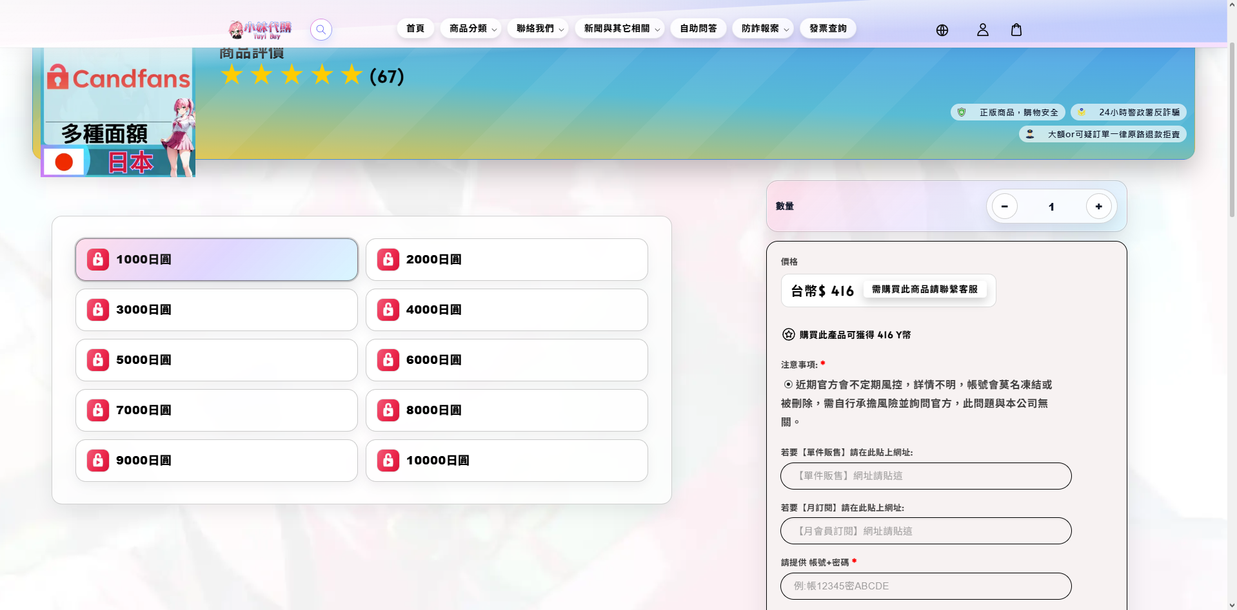This screenshot has width=1237, height=610.
Task: Click the 單件販售 URL input field
Action: [x=926, y=476]
